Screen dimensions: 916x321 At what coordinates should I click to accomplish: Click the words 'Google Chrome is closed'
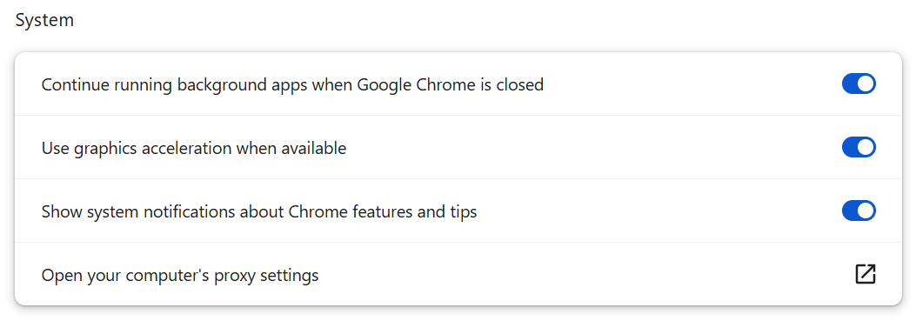click(451, 84)
